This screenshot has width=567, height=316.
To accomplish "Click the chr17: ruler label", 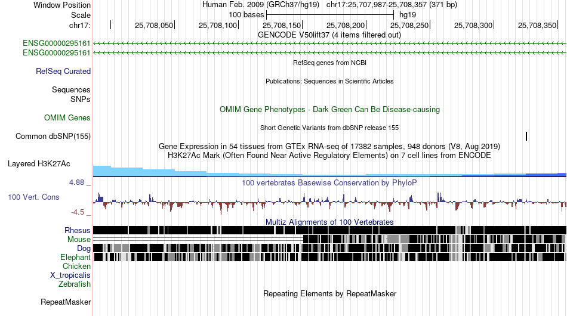I will click(x=79, y=25).
